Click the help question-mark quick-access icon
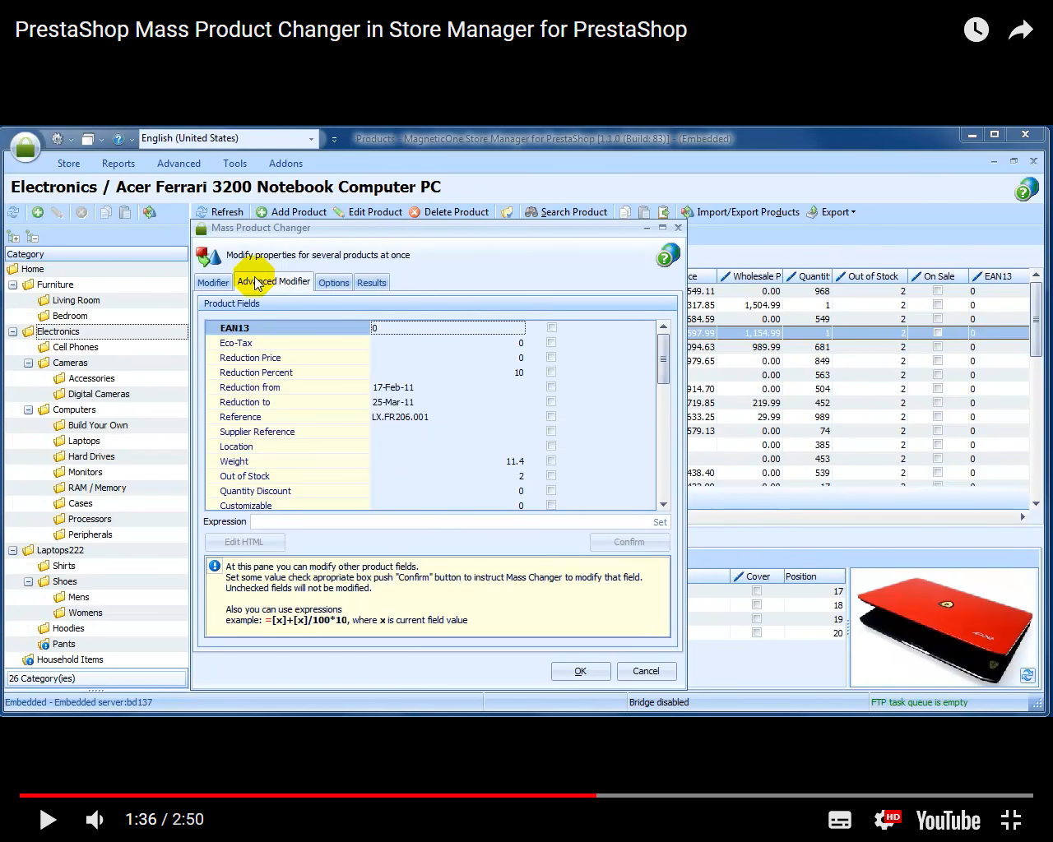Image resolution: width=1053 pixels, height=842 pixels. coord(118,139)
